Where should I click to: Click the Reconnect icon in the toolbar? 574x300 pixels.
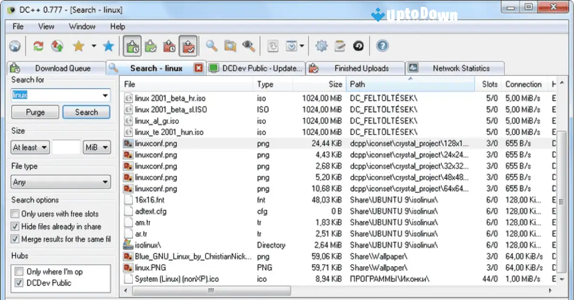37,46
